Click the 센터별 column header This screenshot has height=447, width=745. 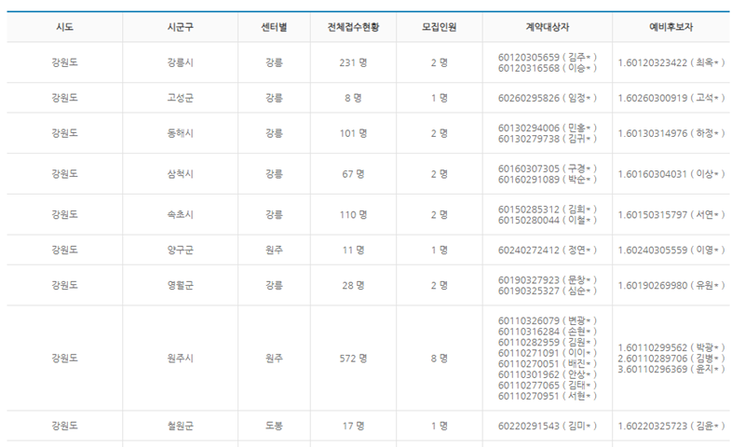pos(274,27)
